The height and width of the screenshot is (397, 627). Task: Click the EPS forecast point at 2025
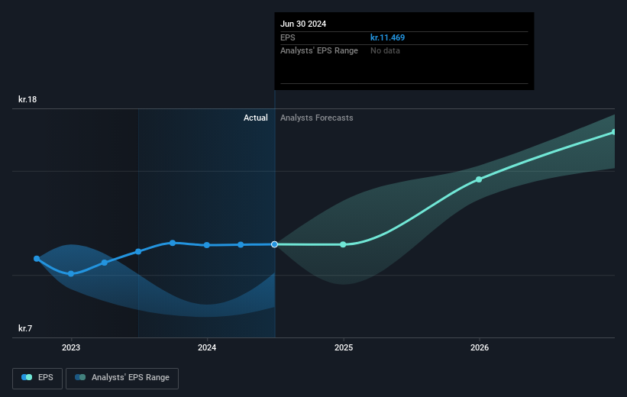coord(343,244)
